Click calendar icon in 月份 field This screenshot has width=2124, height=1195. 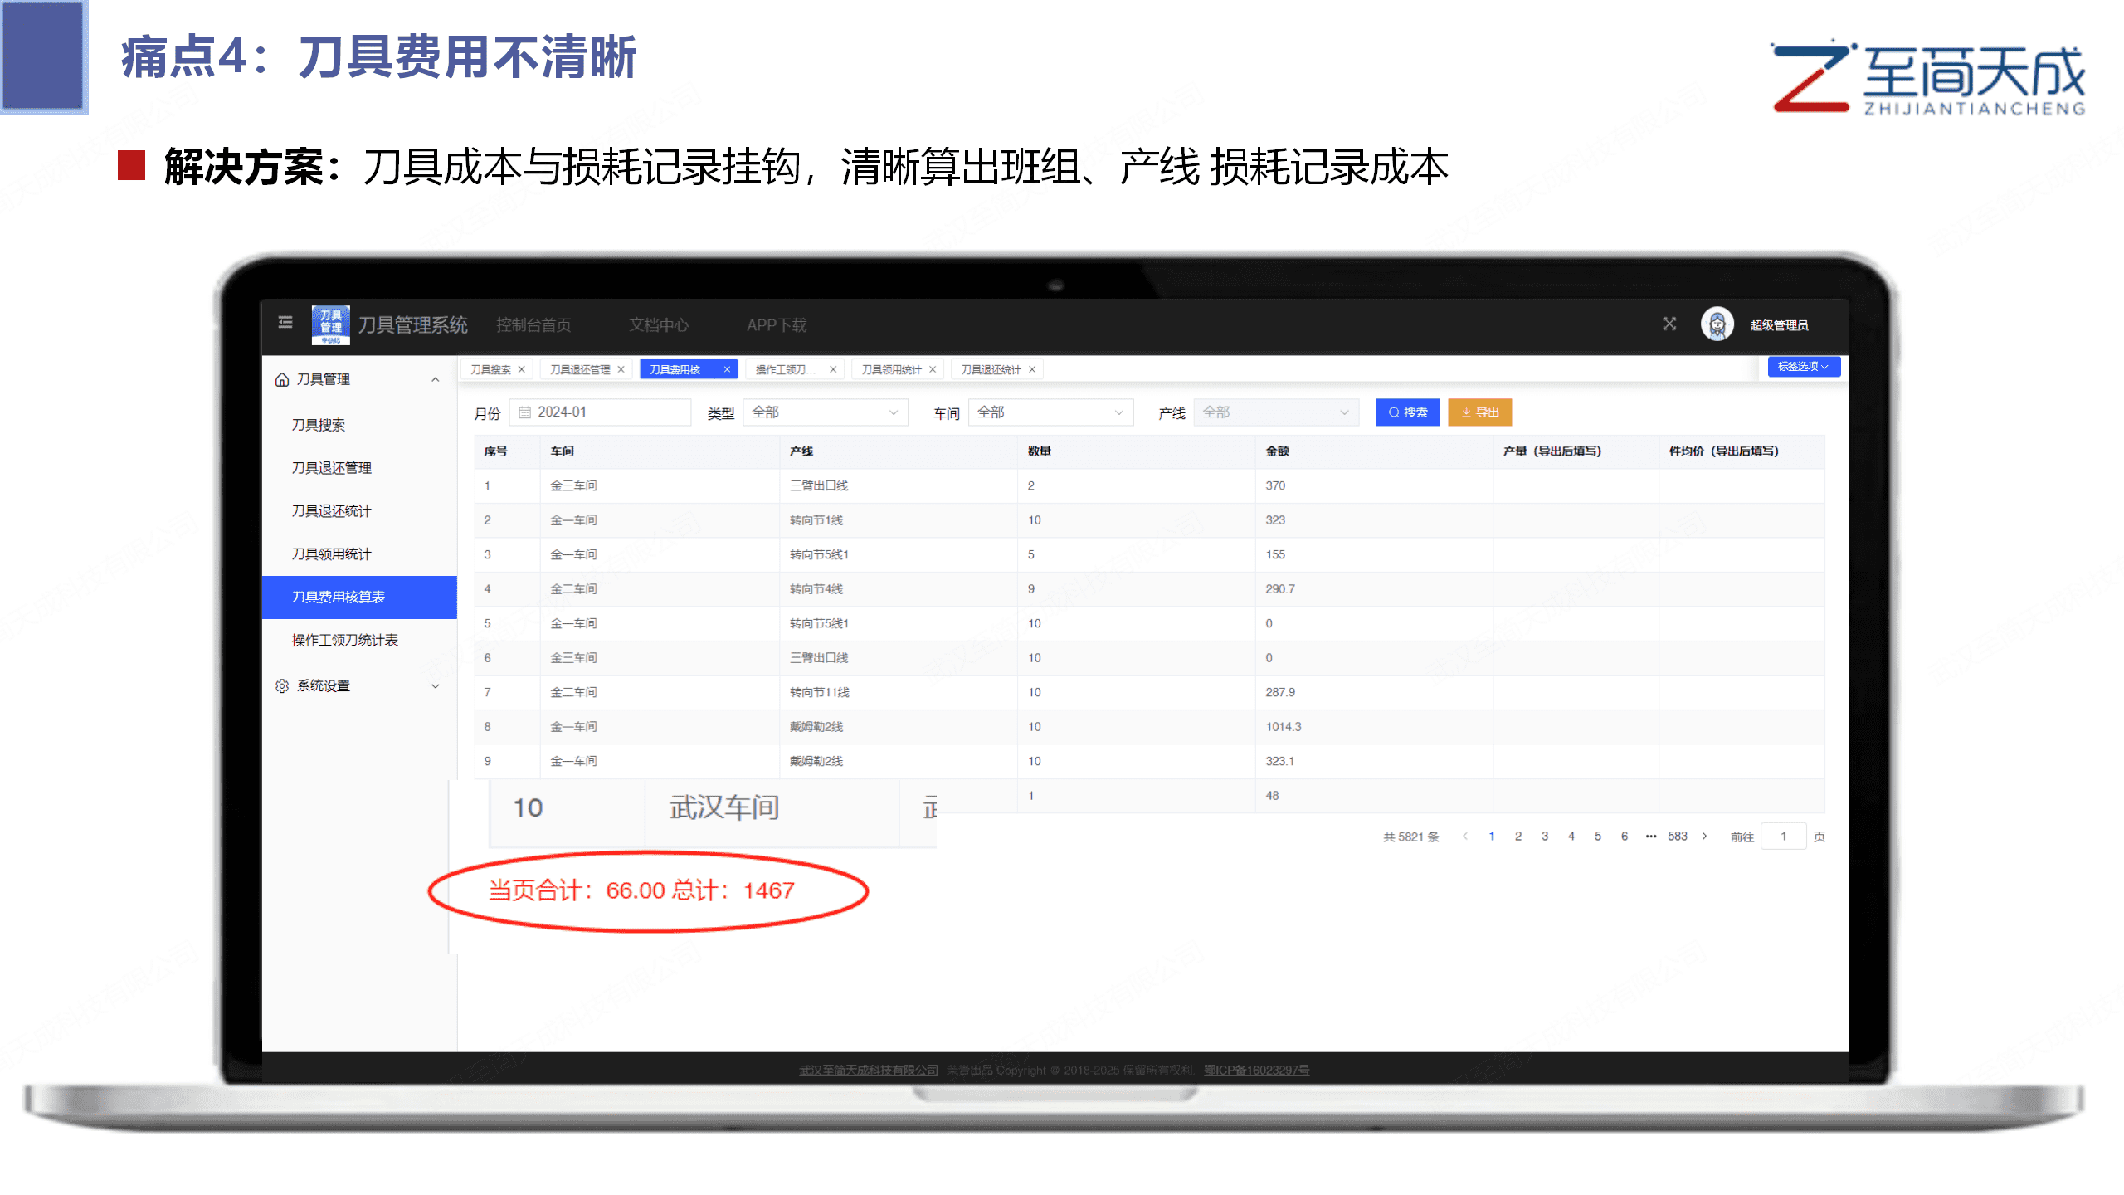(x=524, y=412)
